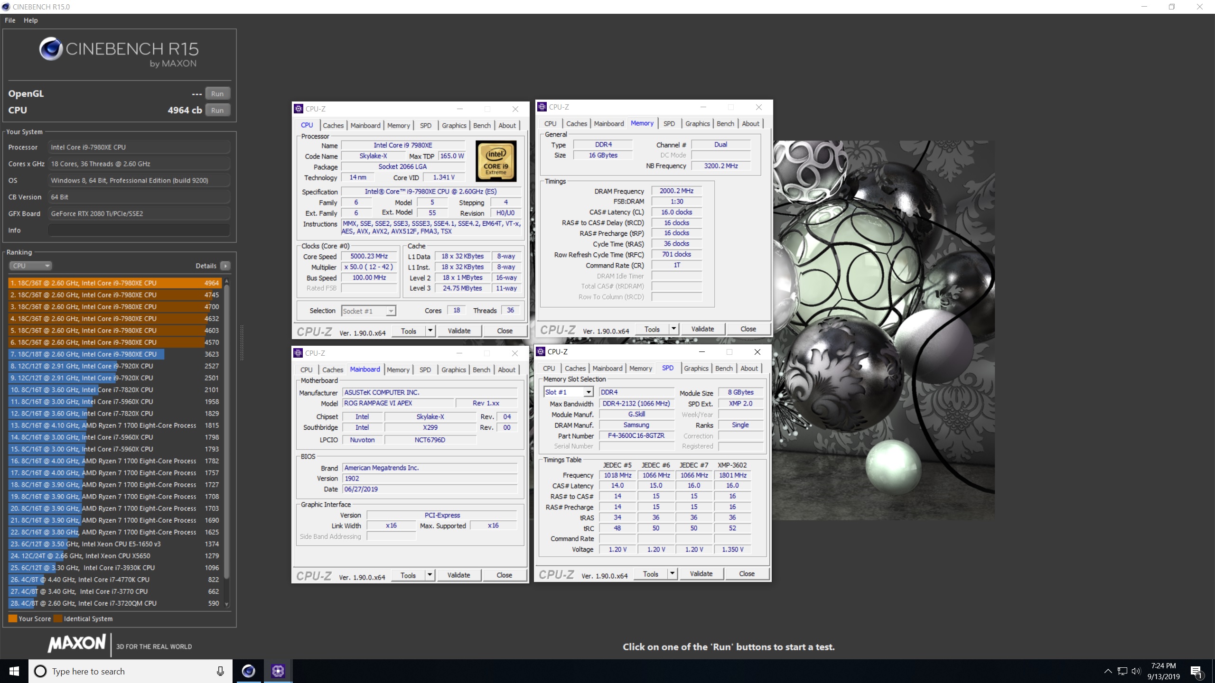Click BIOS Version value 1902

[430, 479]
